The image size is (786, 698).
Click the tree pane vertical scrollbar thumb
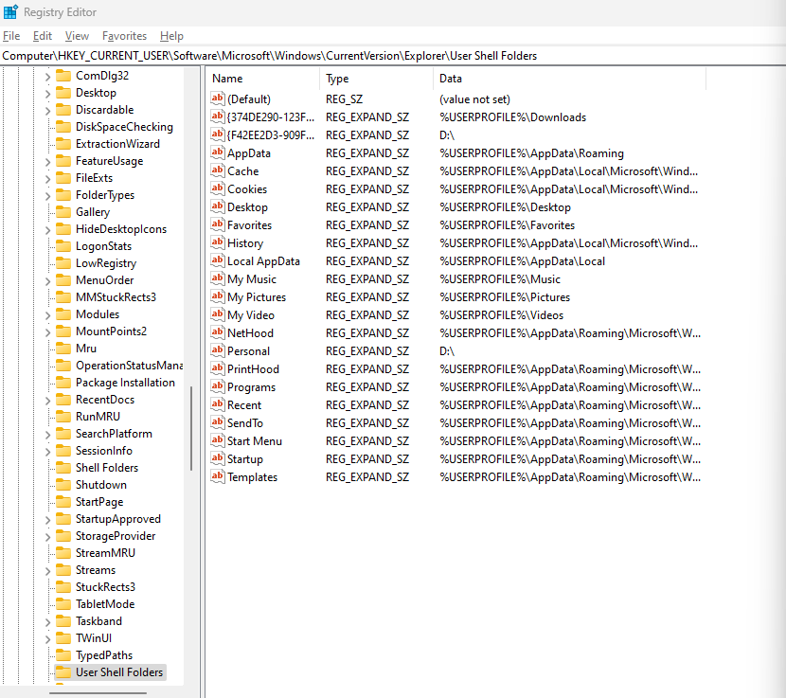191,428
